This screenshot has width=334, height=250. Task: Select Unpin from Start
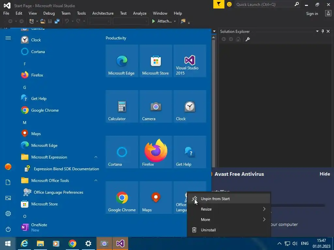(229, 199)
